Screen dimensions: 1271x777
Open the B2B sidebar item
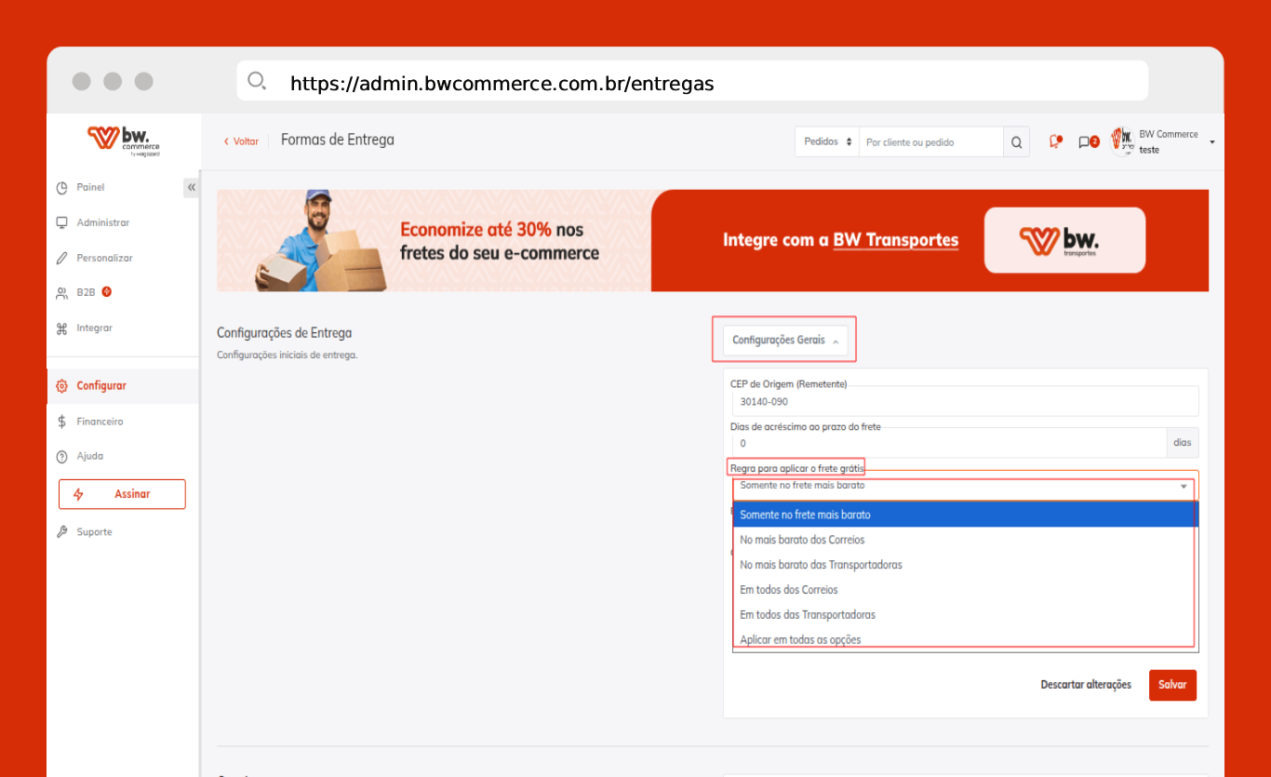tap(86, 292)
